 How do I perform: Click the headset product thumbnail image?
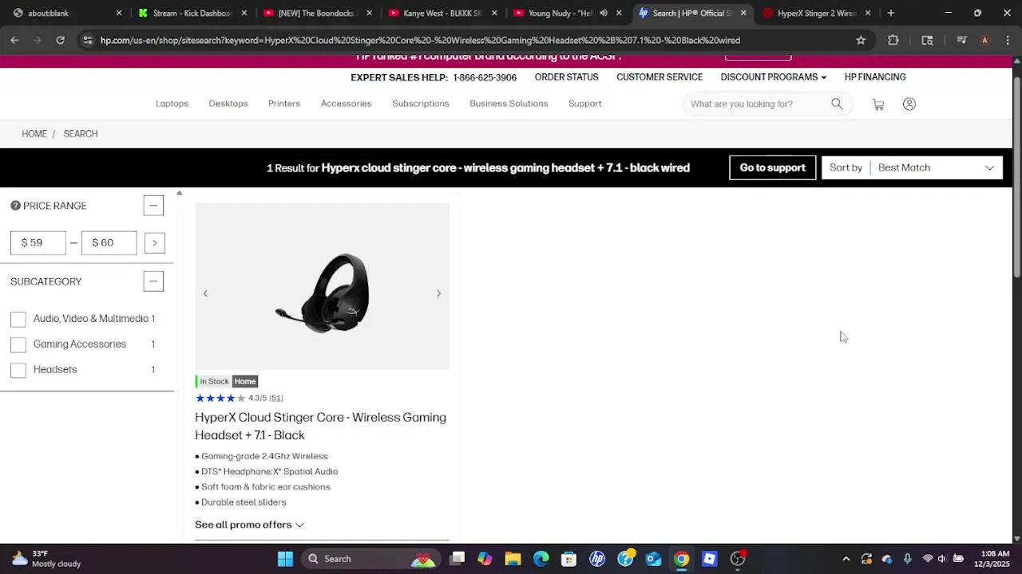pyautogui.click(x=323, y=286)
